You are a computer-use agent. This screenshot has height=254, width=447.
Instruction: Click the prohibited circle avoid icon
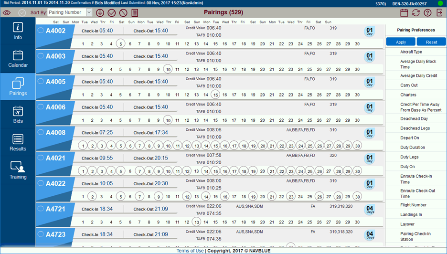[x=123, y=13]
